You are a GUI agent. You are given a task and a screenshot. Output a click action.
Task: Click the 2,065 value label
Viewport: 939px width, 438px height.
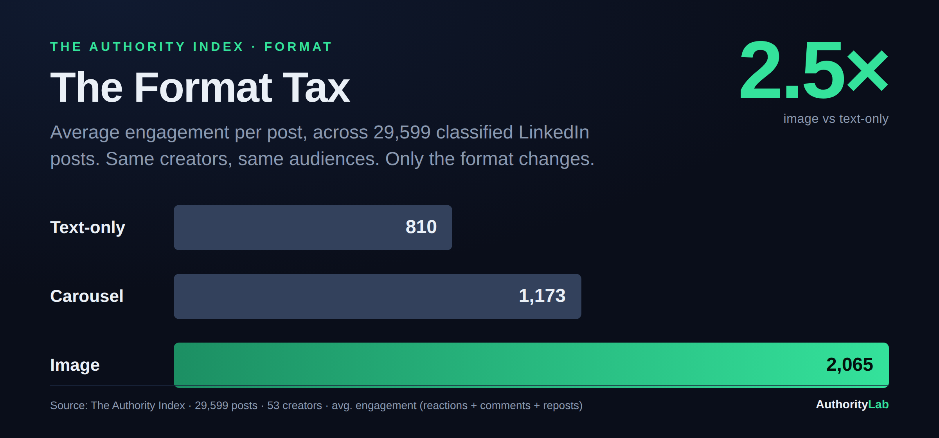click(x=849, y=365)
